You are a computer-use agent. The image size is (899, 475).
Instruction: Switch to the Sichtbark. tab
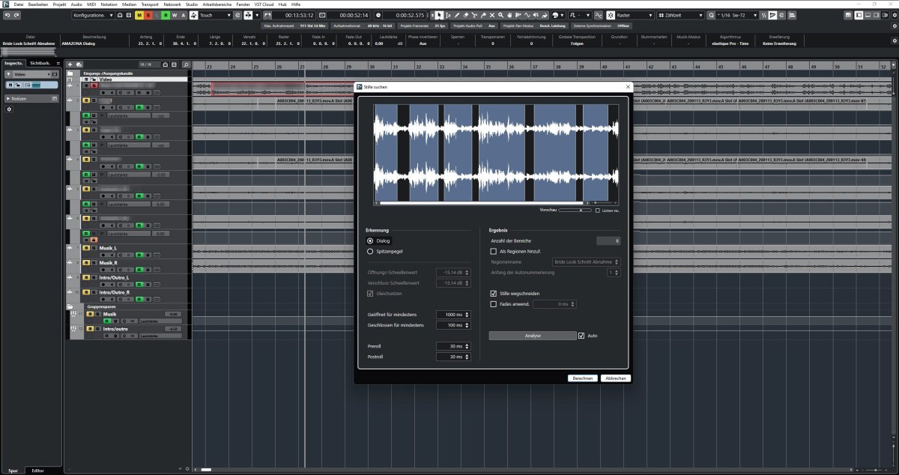pos(40,64)
